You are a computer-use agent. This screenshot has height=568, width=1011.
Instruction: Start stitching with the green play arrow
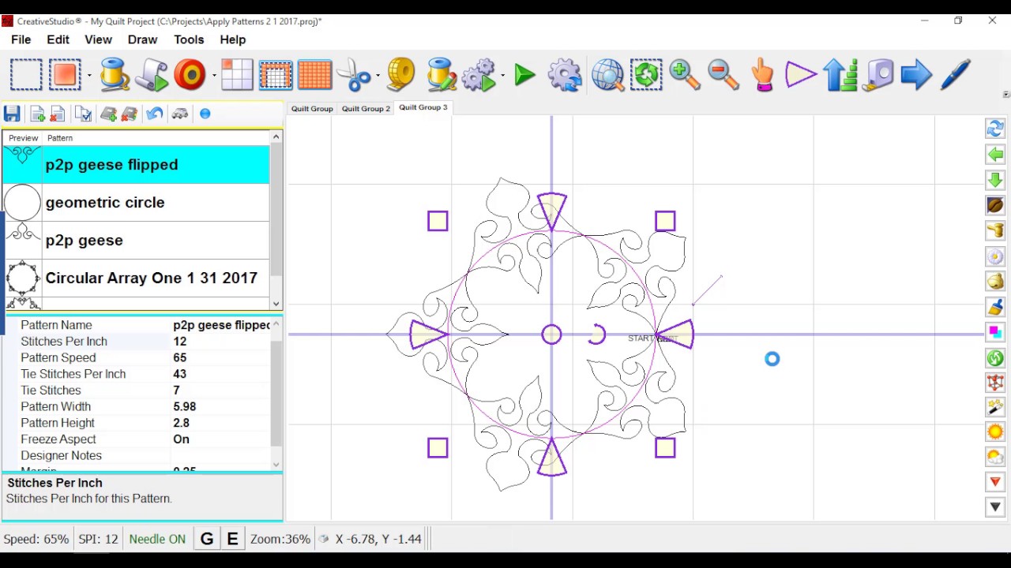click(x=524, y=76)
